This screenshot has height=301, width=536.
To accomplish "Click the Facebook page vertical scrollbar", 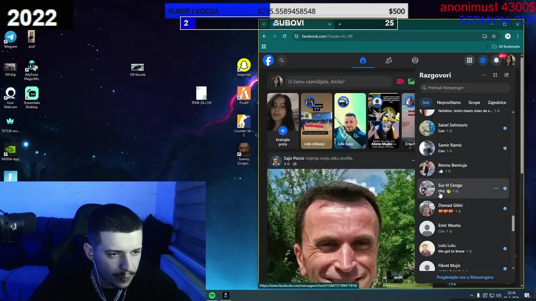I will 522,115.
